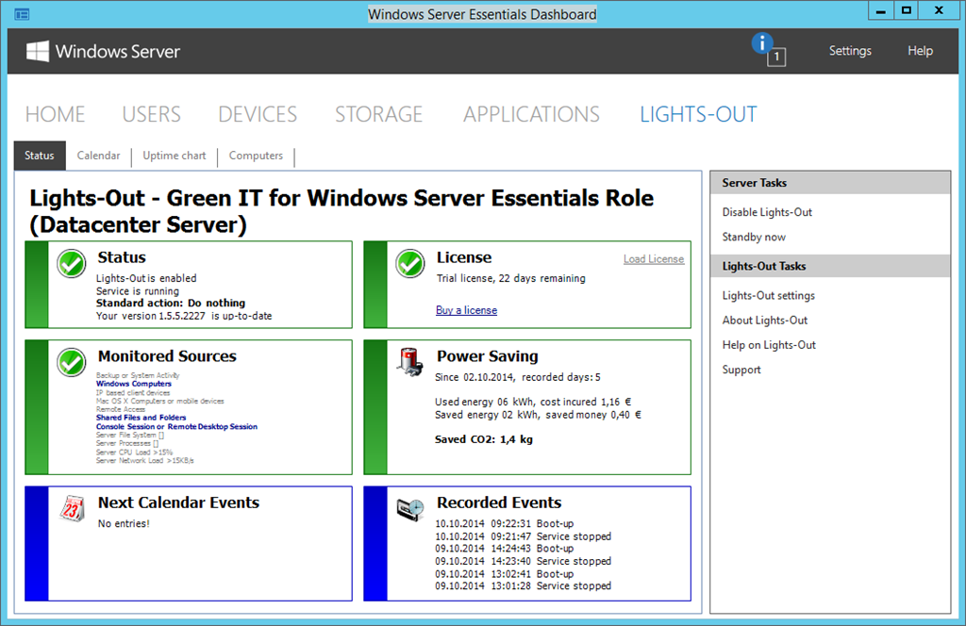Click the 09.10.2014 14:24:43 Boot-up event

(505, 549)
